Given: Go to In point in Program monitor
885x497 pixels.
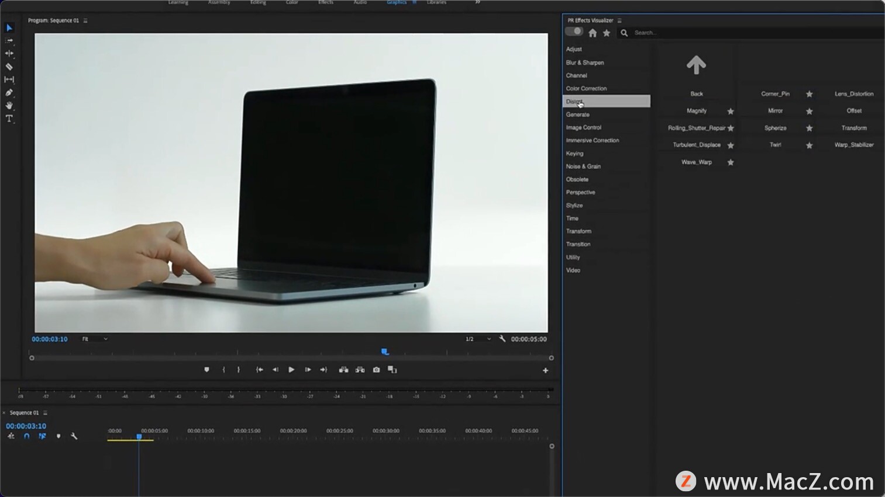Looking at the screenshot, I should point(259,370).
